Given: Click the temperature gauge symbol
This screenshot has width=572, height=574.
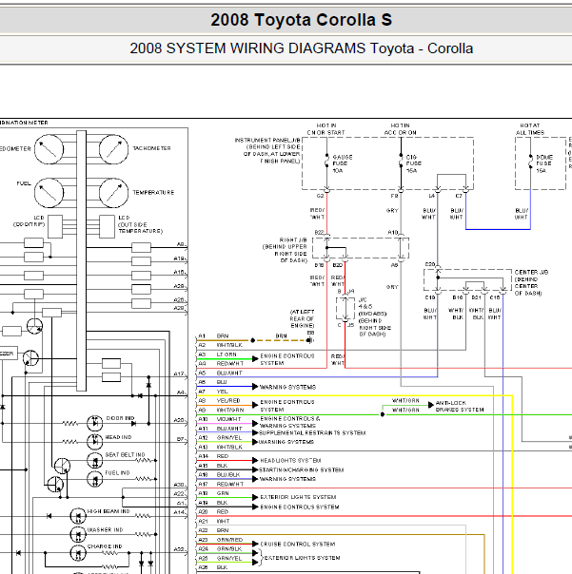Looking at the screenshot, I should [x=113, y=193].
